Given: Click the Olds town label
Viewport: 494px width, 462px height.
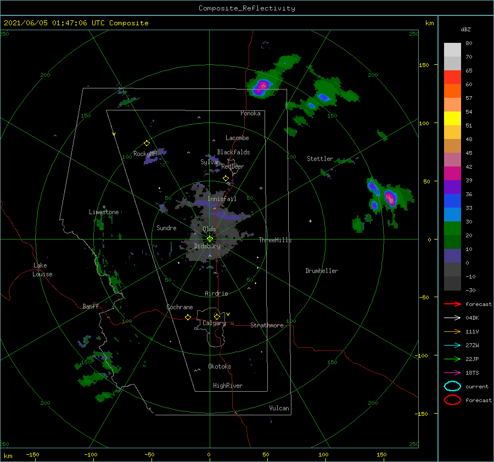Looking at the screenshot, I should pyautogui.click(x=209, y=229).
